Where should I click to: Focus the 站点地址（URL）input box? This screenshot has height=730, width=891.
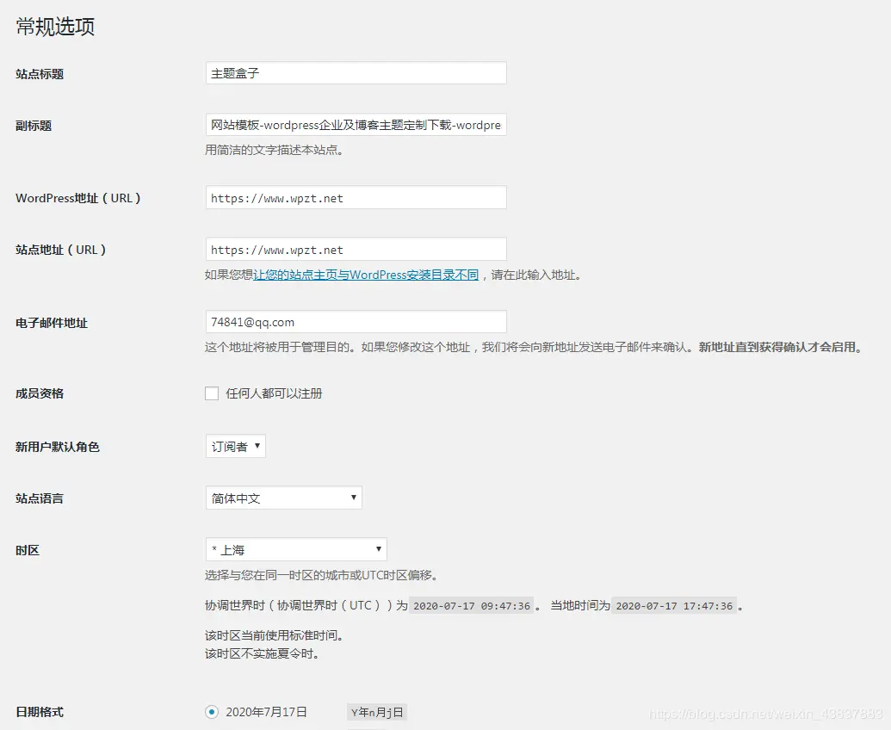[356, 249]
